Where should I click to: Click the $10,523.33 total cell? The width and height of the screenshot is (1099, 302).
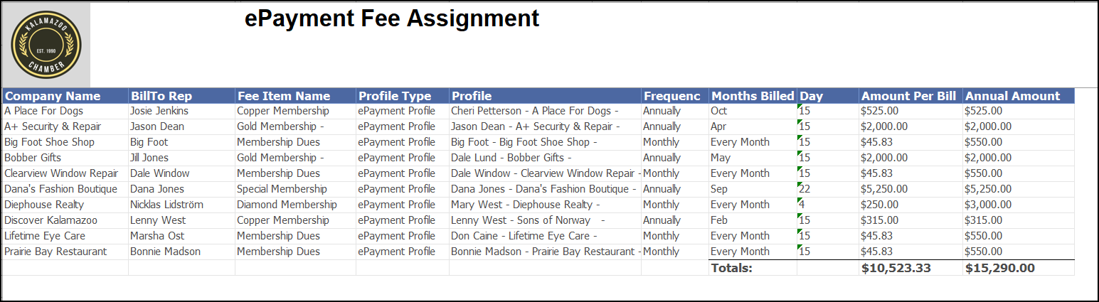896,268
